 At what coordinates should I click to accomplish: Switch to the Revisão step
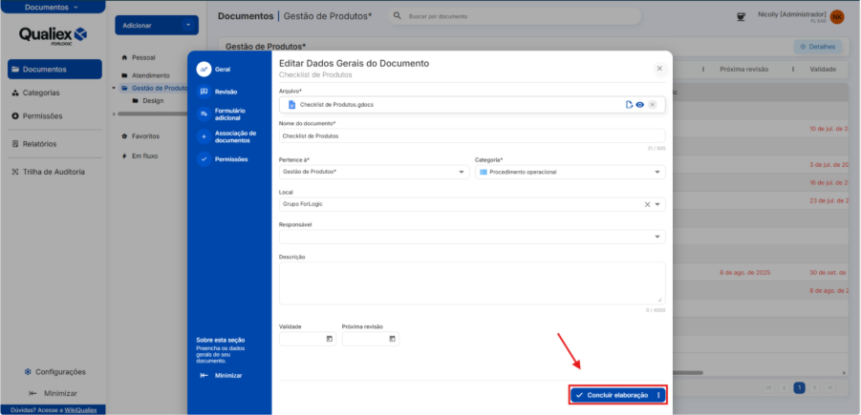226,92
